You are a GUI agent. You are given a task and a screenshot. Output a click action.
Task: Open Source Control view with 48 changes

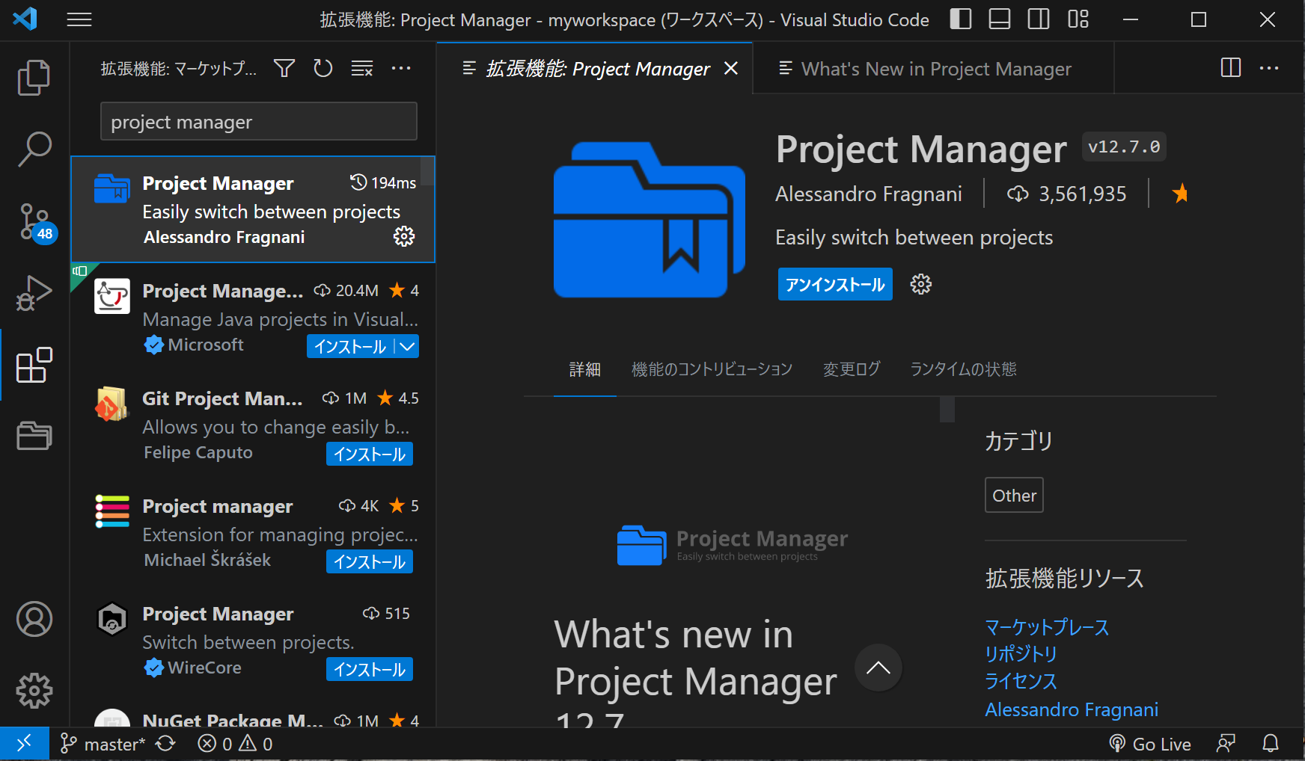pos(34,222)
